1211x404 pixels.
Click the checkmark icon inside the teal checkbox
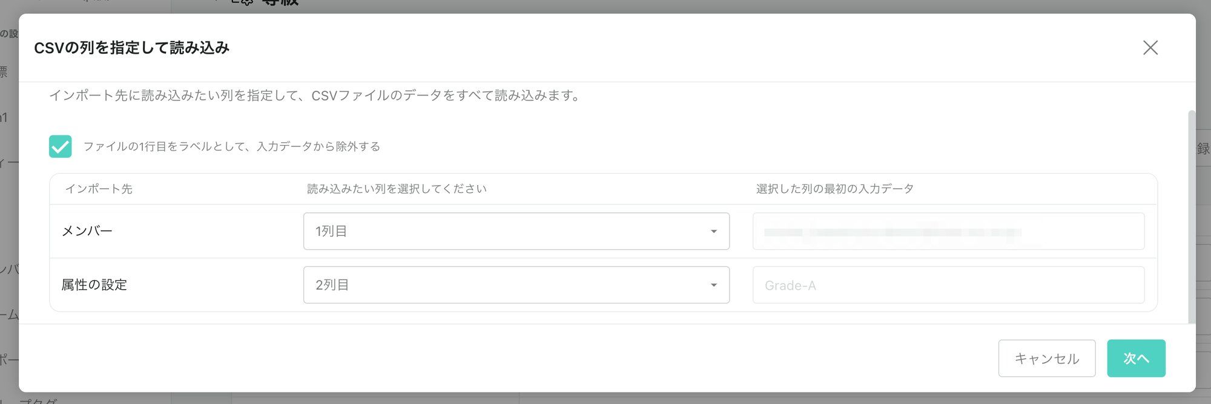61,146
